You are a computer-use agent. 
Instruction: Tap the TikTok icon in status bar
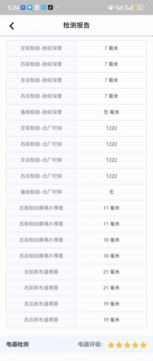50,8
